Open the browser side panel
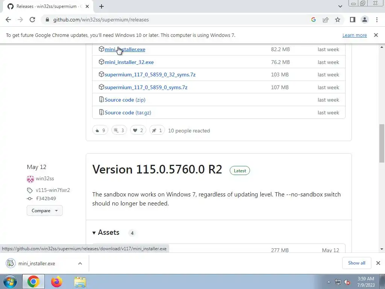The image size is (385, 289). coord(353,20)
